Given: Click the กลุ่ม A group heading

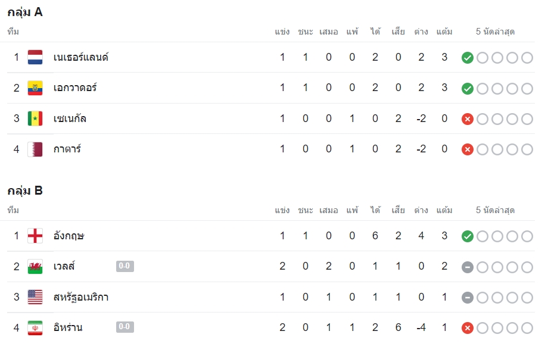Looking at the screenshot, I should point(25,13).
